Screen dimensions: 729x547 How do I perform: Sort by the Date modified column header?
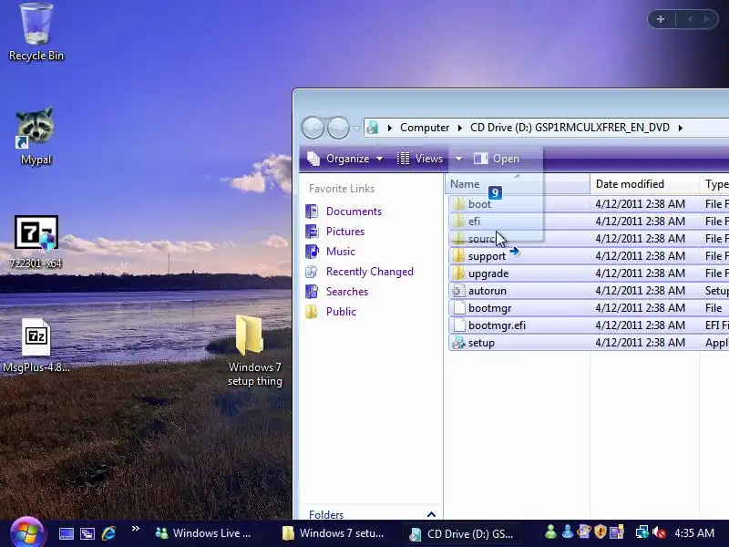(x=645, y=184)
